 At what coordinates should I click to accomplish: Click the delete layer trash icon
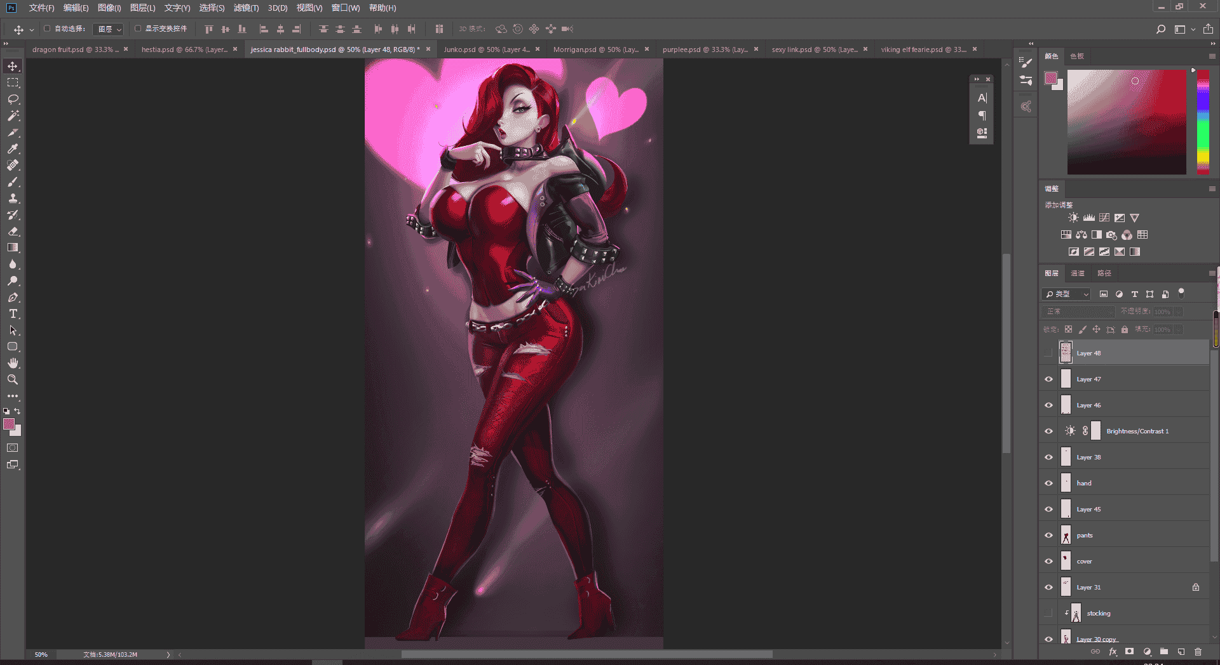click(1198, 652)
